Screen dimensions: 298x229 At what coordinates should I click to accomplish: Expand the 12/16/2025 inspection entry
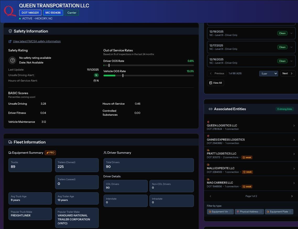tap(291, 61)
